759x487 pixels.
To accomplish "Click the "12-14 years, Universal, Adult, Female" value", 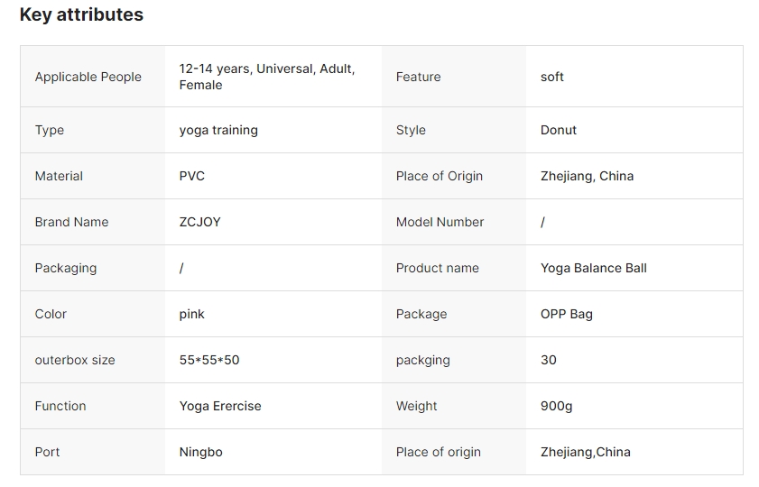I will point(267,77).
